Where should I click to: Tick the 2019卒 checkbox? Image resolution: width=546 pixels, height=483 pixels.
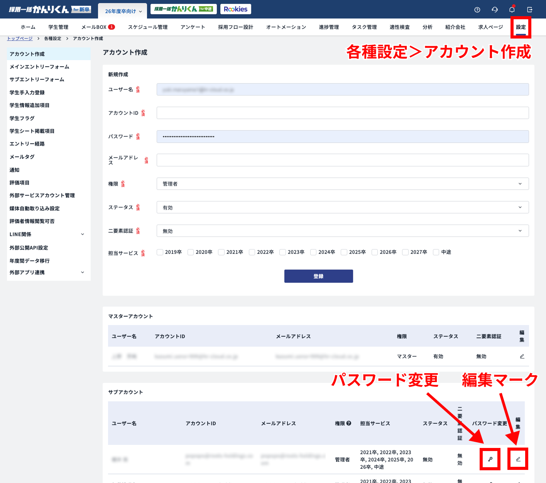coord(160,252)
